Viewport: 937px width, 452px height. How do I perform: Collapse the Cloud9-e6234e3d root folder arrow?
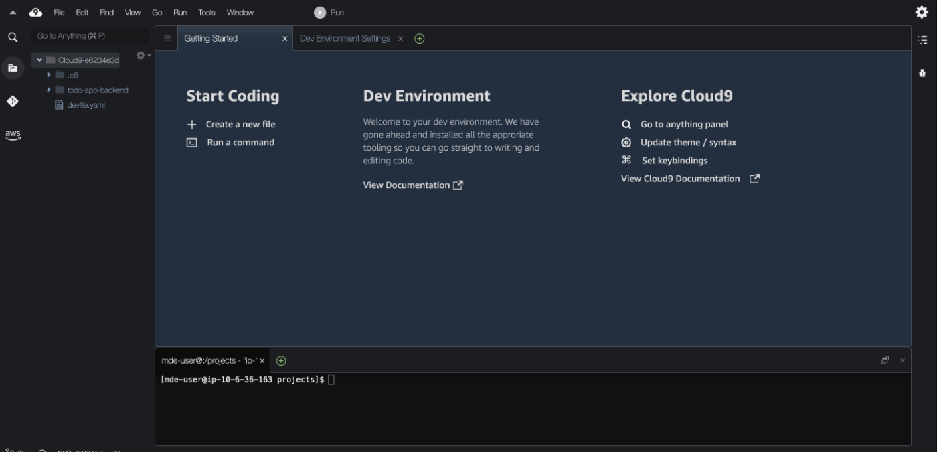click(39, 60)
